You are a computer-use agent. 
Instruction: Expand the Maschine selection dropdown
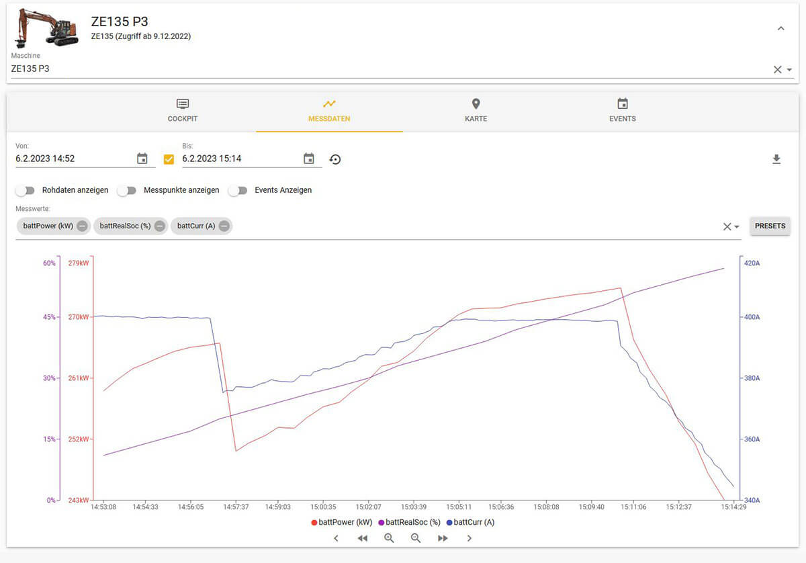[790, 70]
